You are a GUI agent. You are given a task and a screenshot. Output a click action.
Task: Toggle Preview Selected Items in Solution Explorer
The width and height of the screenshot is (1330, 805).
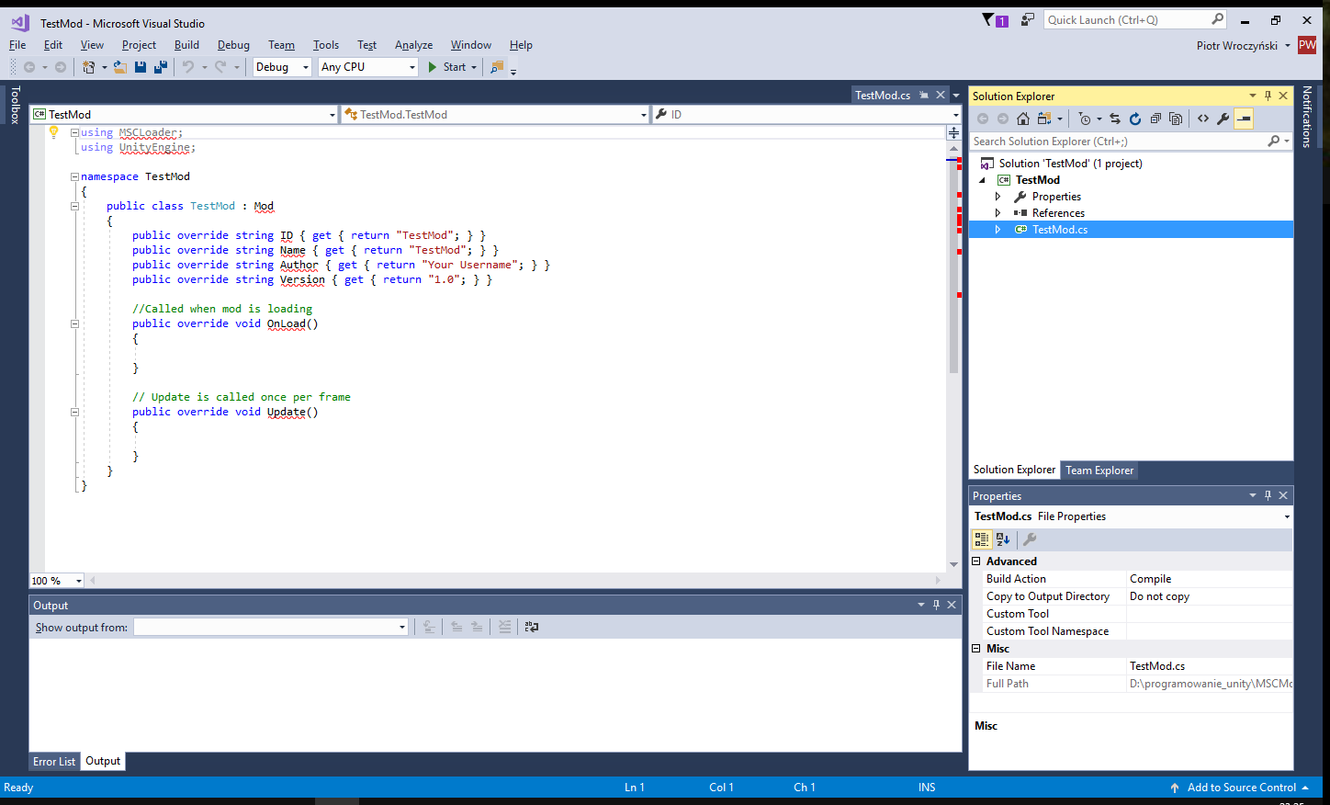click(x=1244, y=119)
